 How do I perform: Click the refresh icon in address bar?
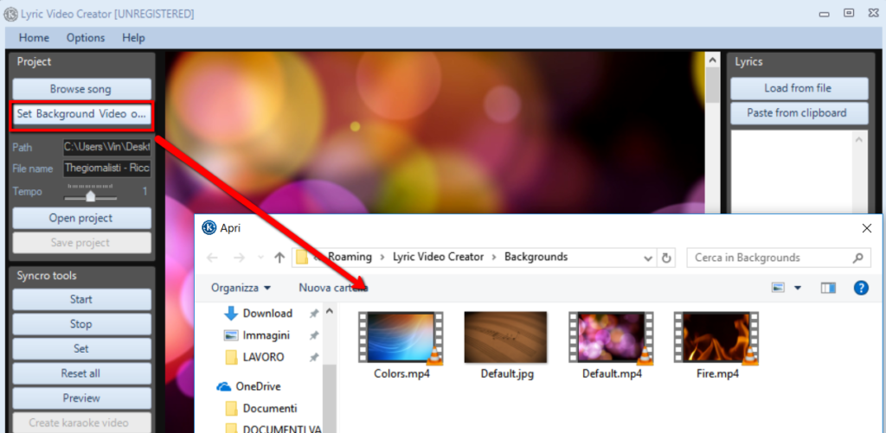666,258
